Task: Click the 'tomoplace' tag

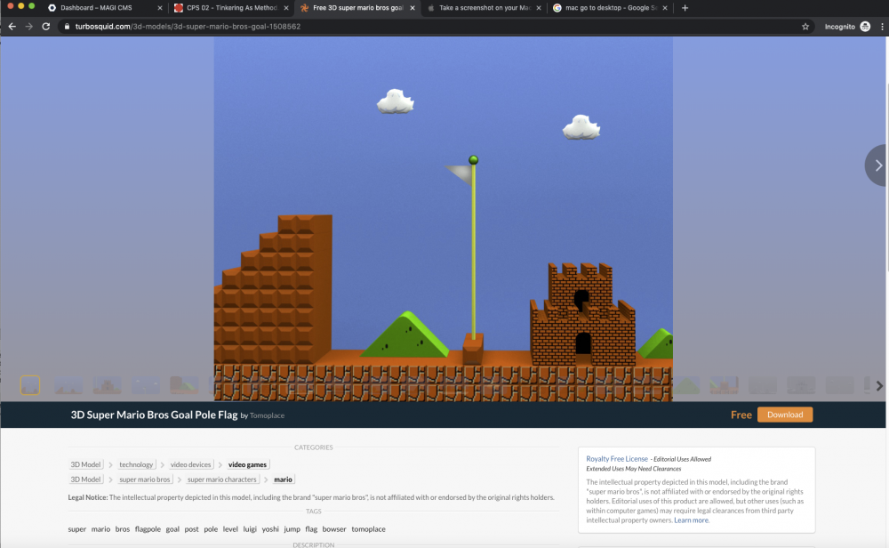Action: point(369,529)
